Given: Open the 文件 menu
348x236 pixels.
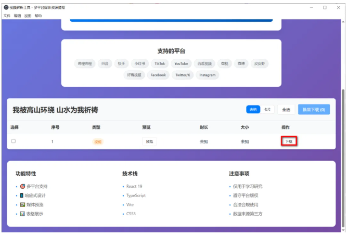Looking at the screenshot, I should [7, 16].
